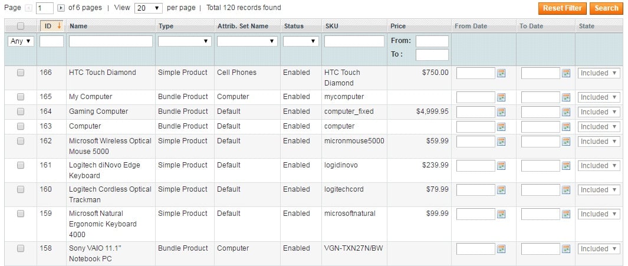628x266 pixels.
Task: Open To Date calendar for Microsoft Natural Keyboard
Action: tap(566, 214)
